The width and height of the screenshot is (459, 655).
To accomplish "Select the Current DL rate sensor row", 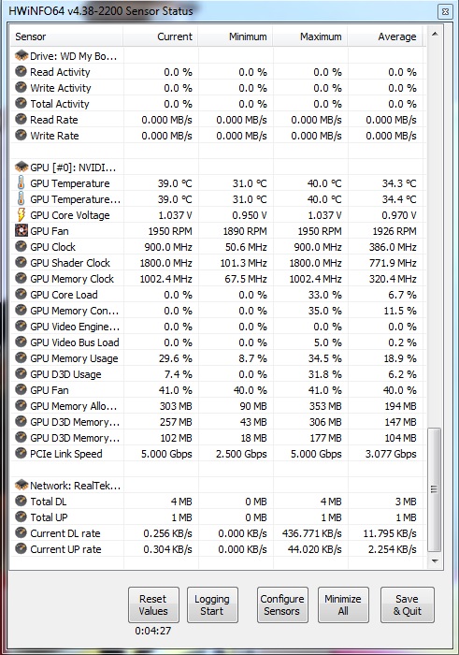I will (217, 533).
